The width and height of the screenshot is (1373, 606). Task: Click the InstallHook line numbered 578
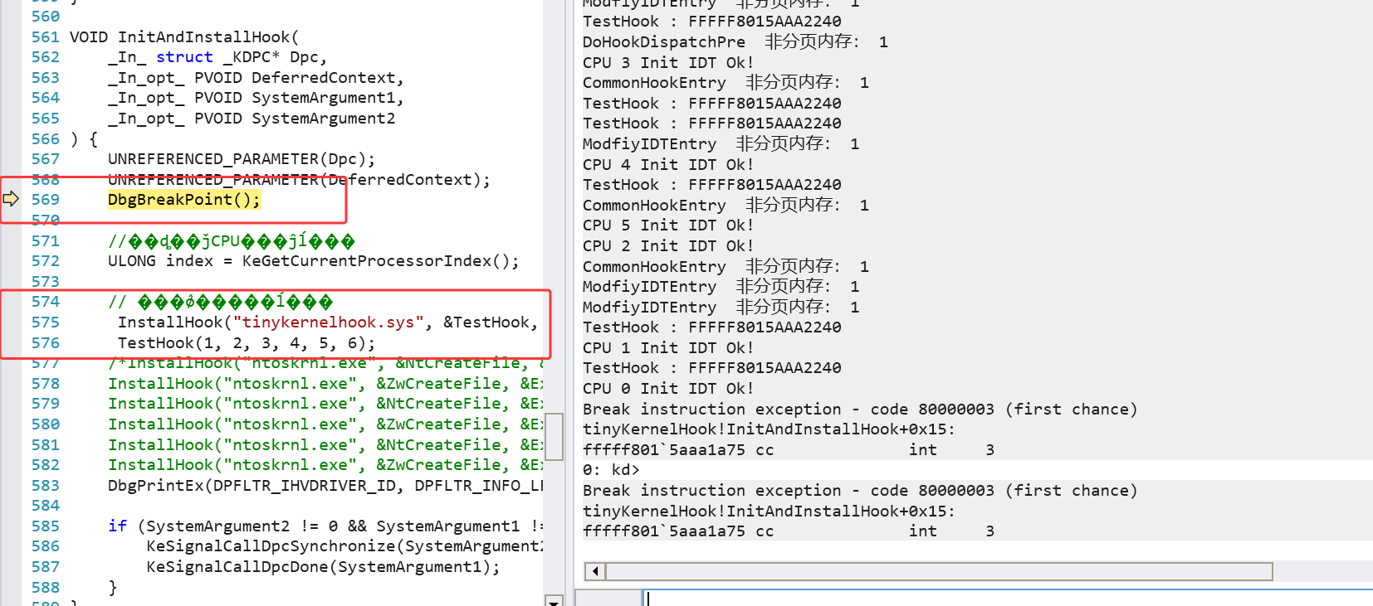tap(325, 384)
